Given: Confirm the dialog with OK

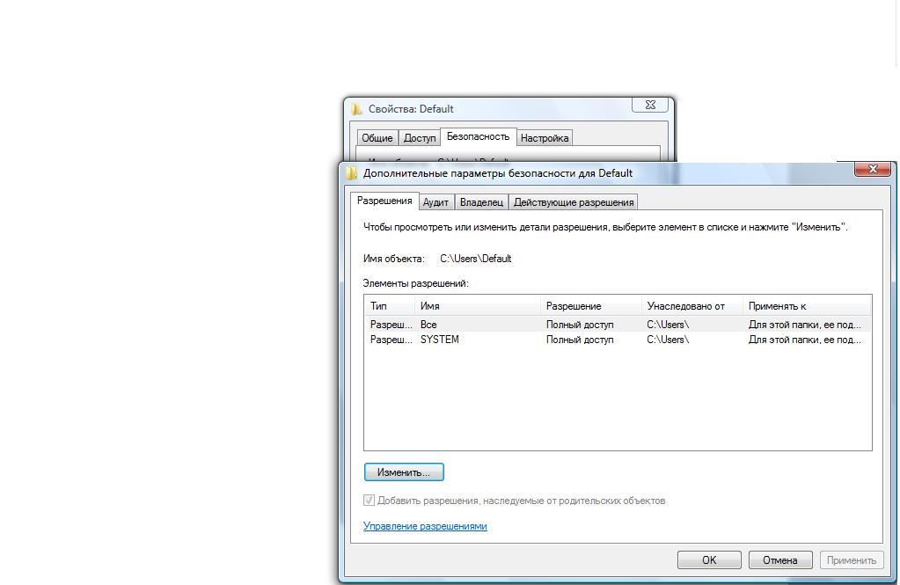Looking at the screenshot, I should coord(709,559).
